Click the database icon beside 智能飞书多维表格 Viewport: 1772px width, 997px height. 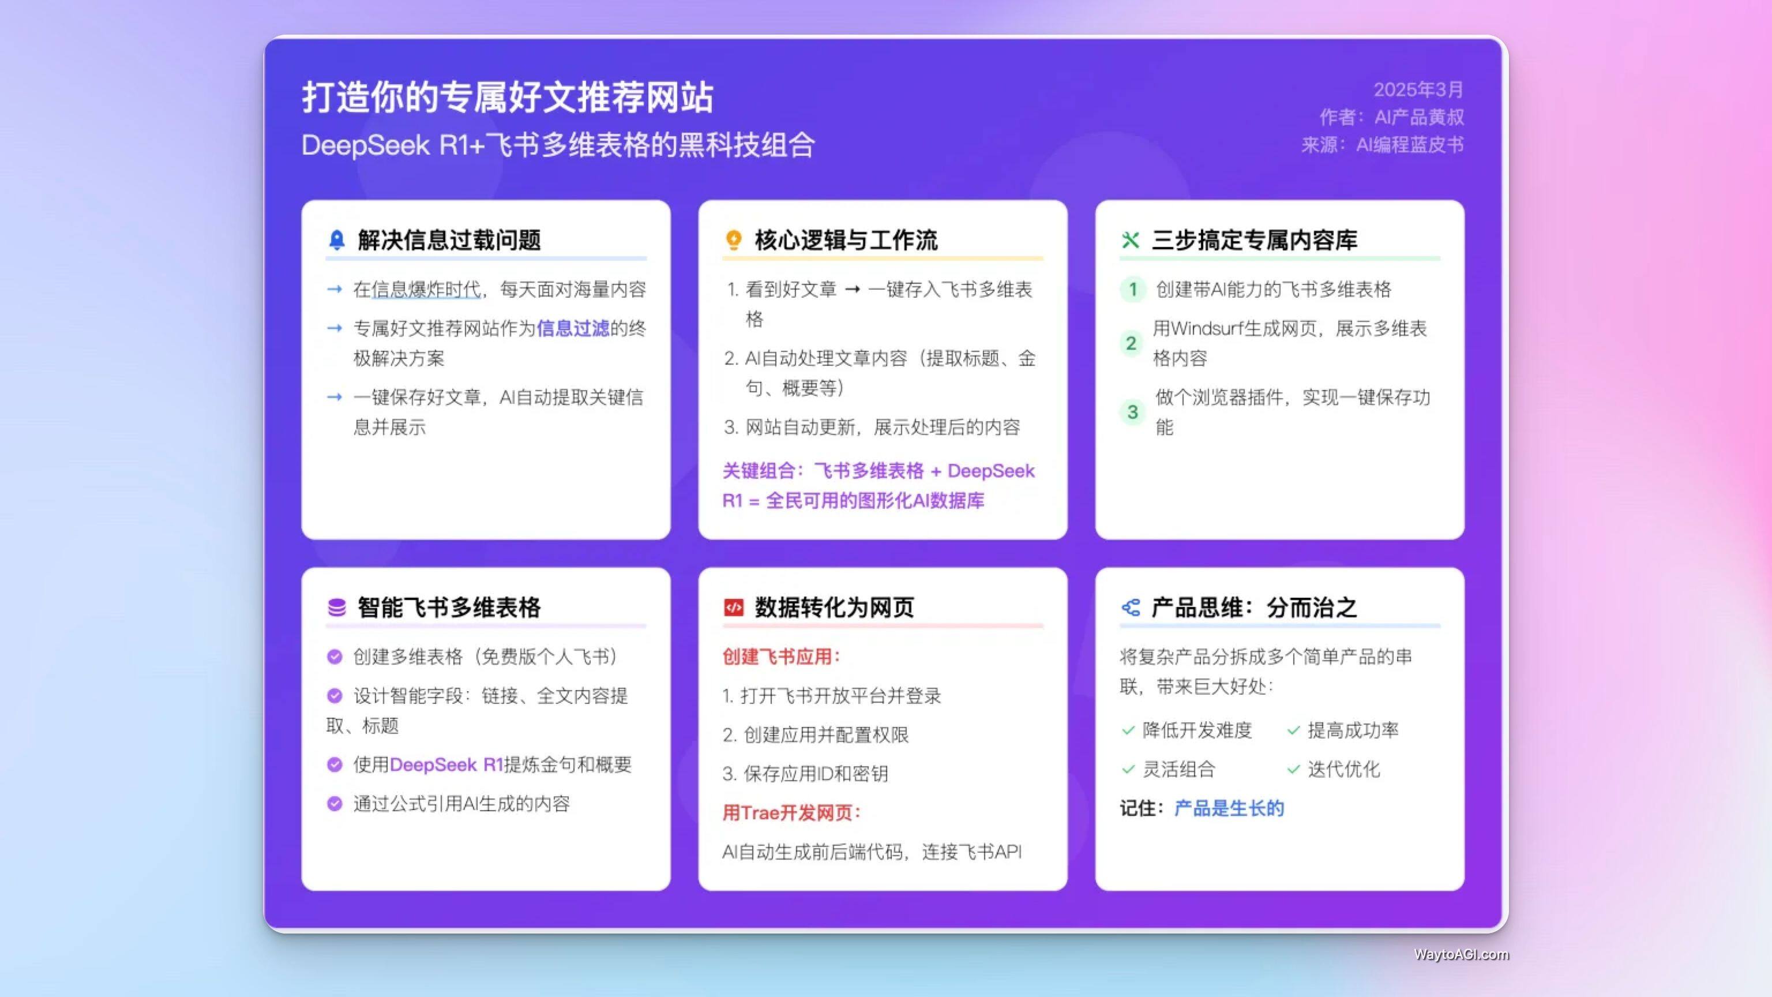tap(336, 607)
